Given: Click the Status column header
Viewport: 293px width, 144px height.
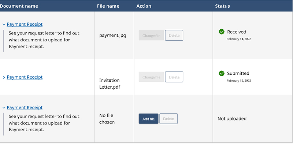Looking at the screenshot, I should pyautogui.click(x=223, y=6).
